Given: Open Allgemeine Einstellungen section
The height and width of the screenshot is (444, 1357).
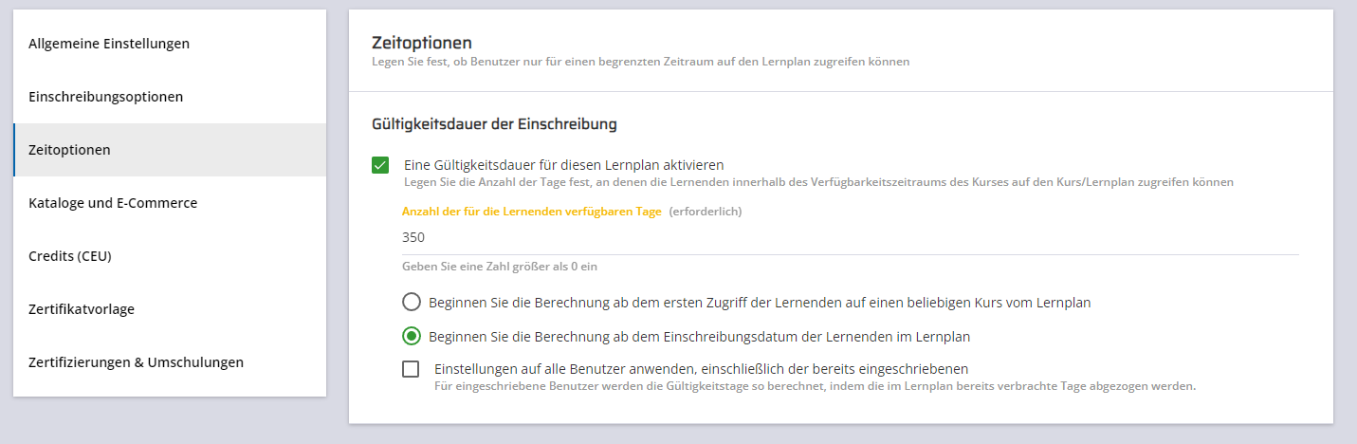Looking at the screenshot, I should click(170, 44).
